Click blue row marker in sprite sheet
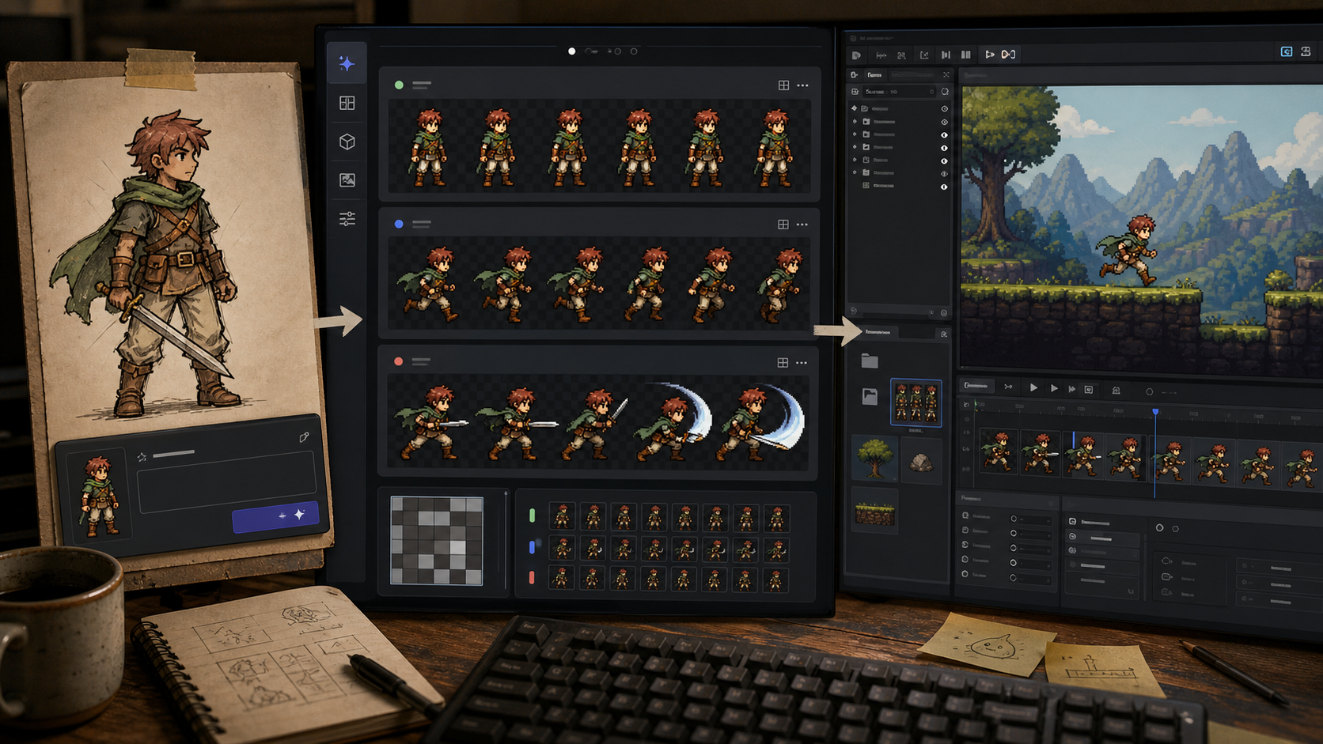 click(x=532, y=547)
